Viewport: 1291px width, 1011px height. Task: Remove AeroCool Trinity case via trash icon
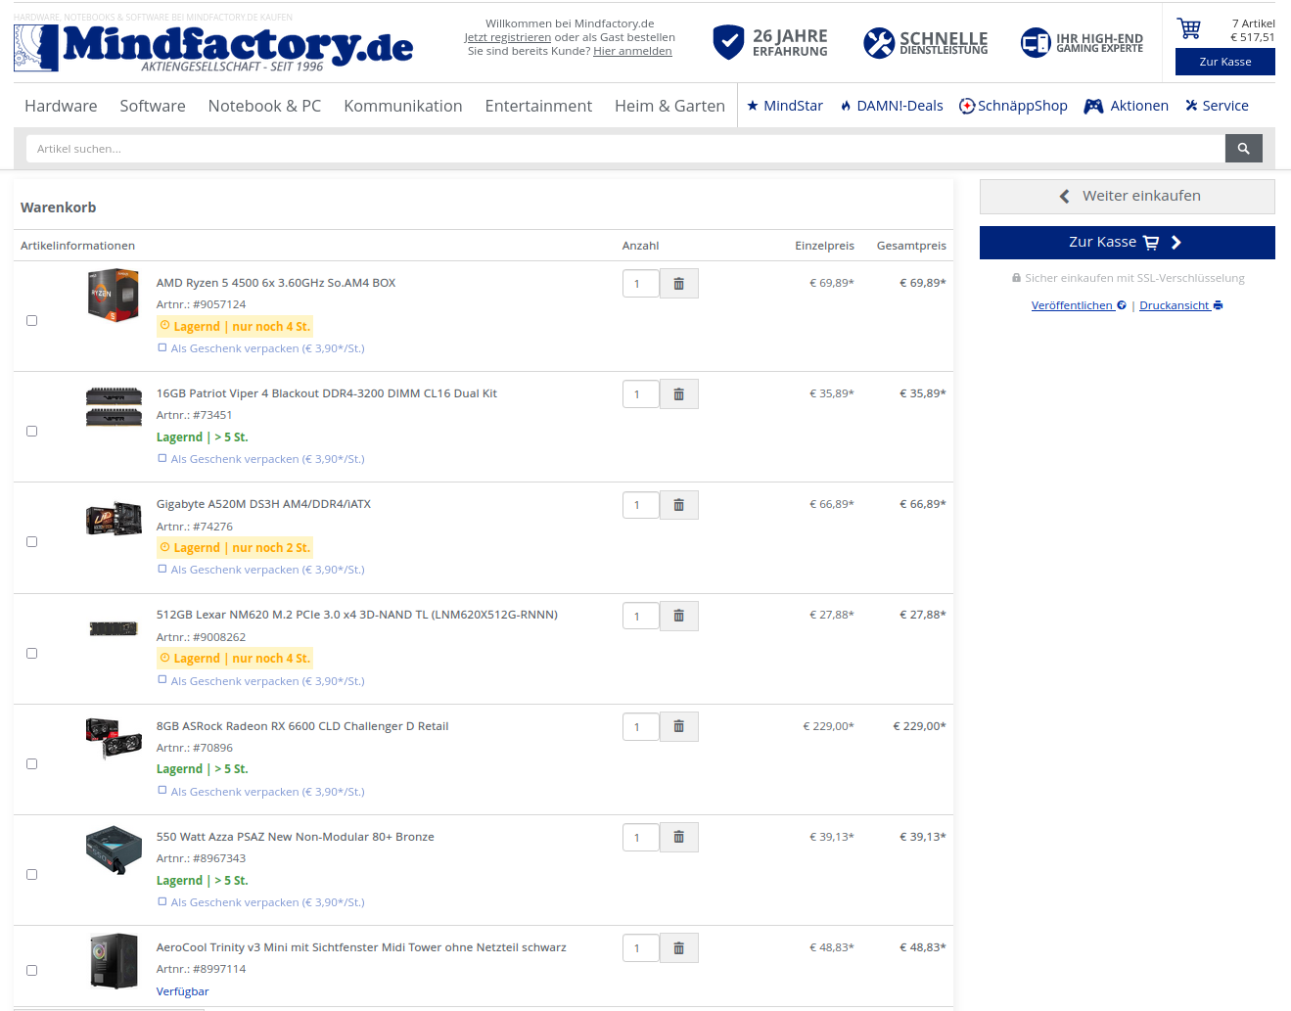tap(678, 948)
